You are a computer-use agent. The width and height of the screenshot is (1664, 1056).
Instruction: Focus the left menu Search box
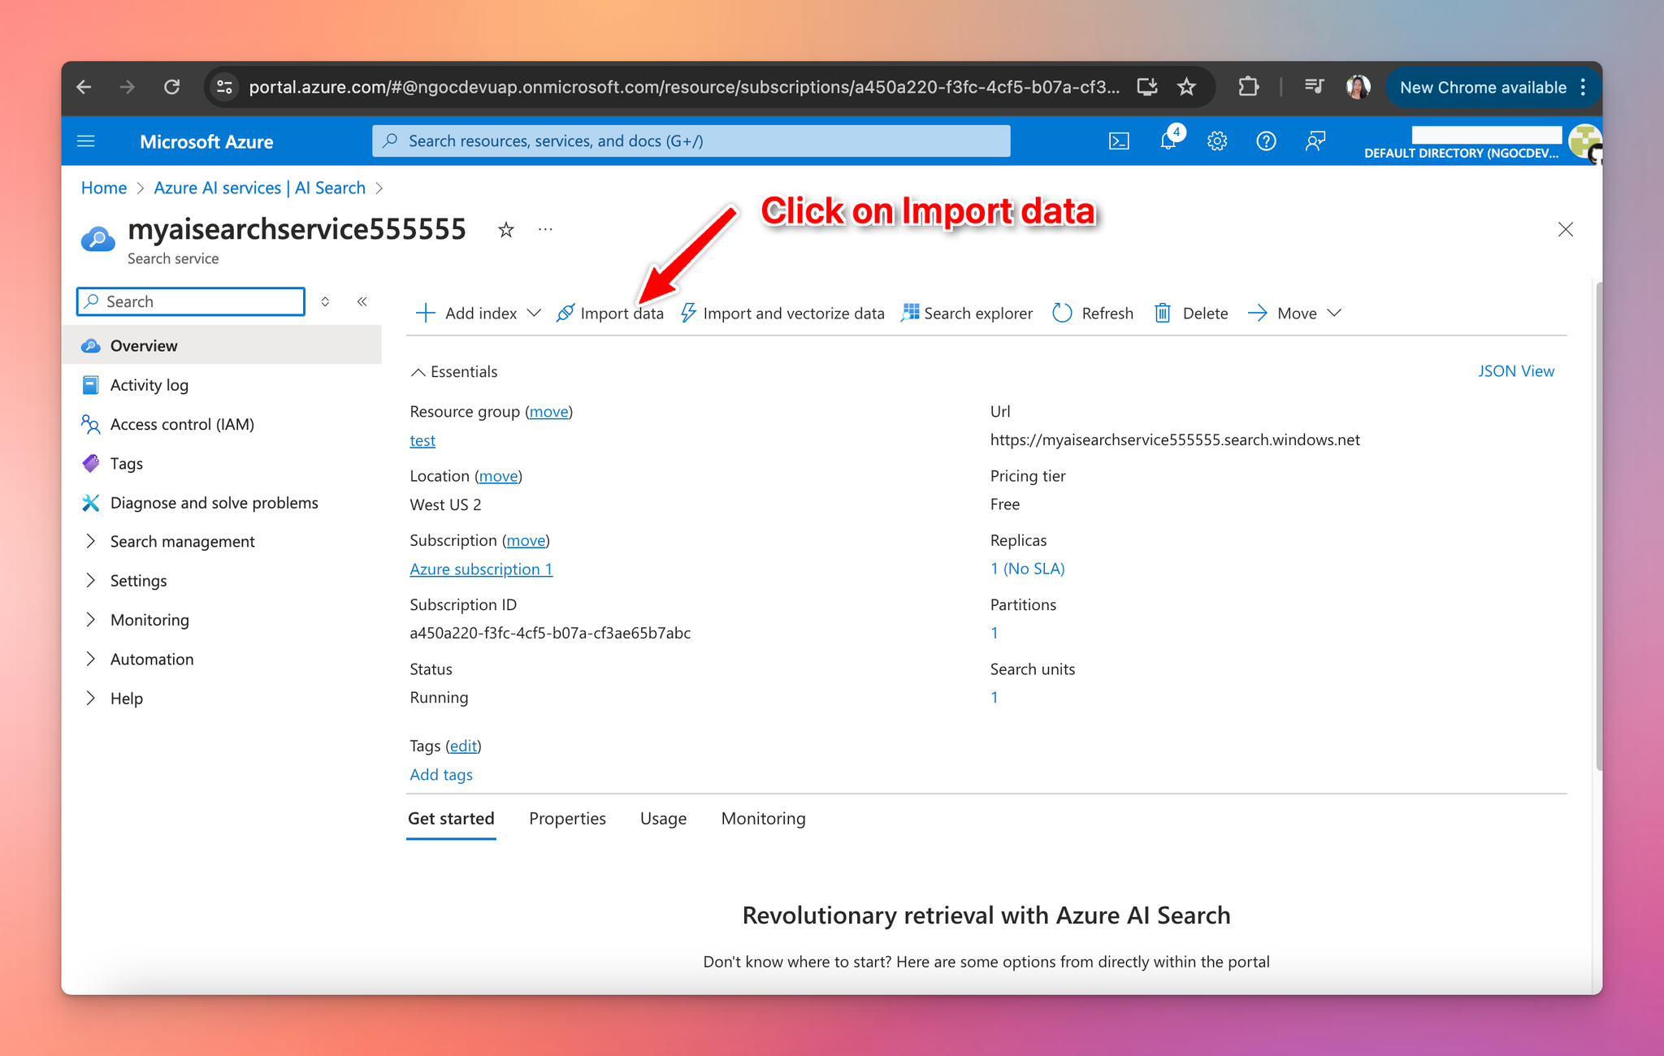tap(191, 301)
